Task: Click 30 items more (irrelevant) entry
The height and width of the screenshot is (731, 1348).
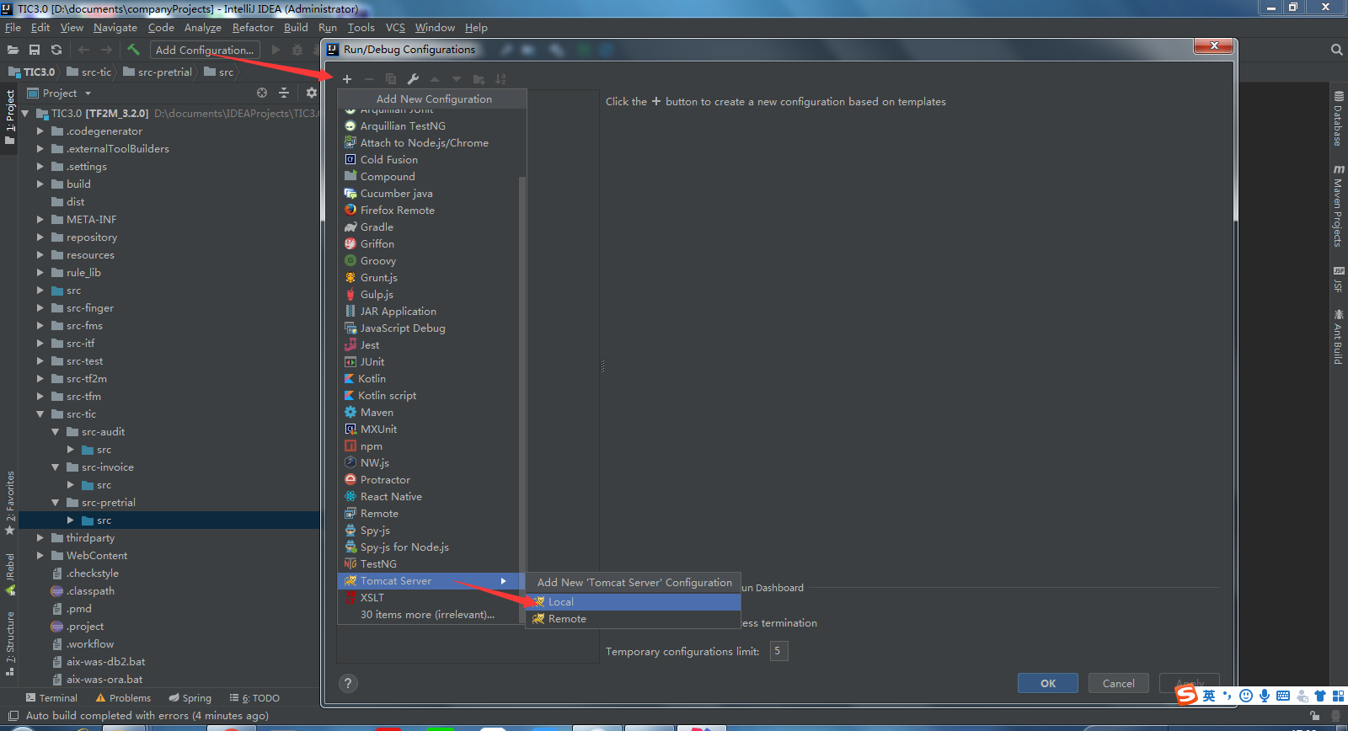Action: (x=430, y=615)
